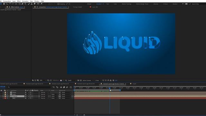The image size is (206, 116).
Task: Select the Shape mask tool
Action: click(20, 4)
